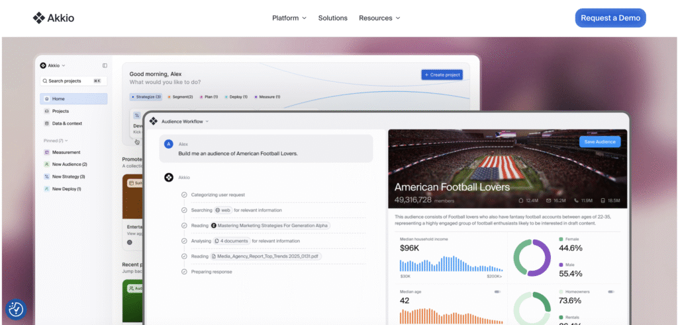Click the green Female legend swatch
The width and height of the screenshot is (678, 325).
(561, 238)
